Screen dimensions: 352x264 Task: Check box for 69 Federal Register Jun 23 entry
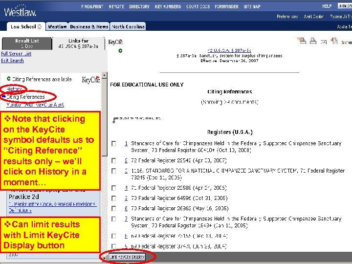114,246
